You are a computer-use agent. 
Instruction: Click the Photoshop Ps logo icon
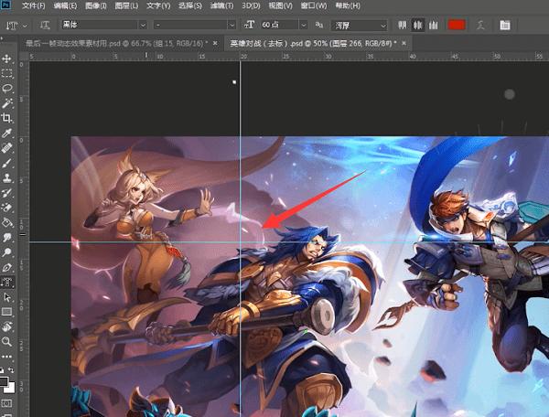6,5
